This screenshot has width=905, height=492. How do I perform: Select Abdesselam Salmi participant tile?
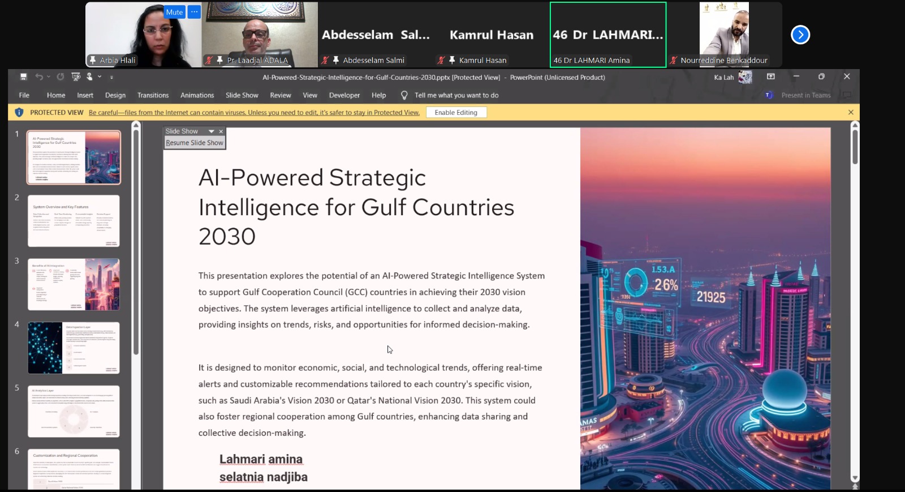(x=376, y=35)
